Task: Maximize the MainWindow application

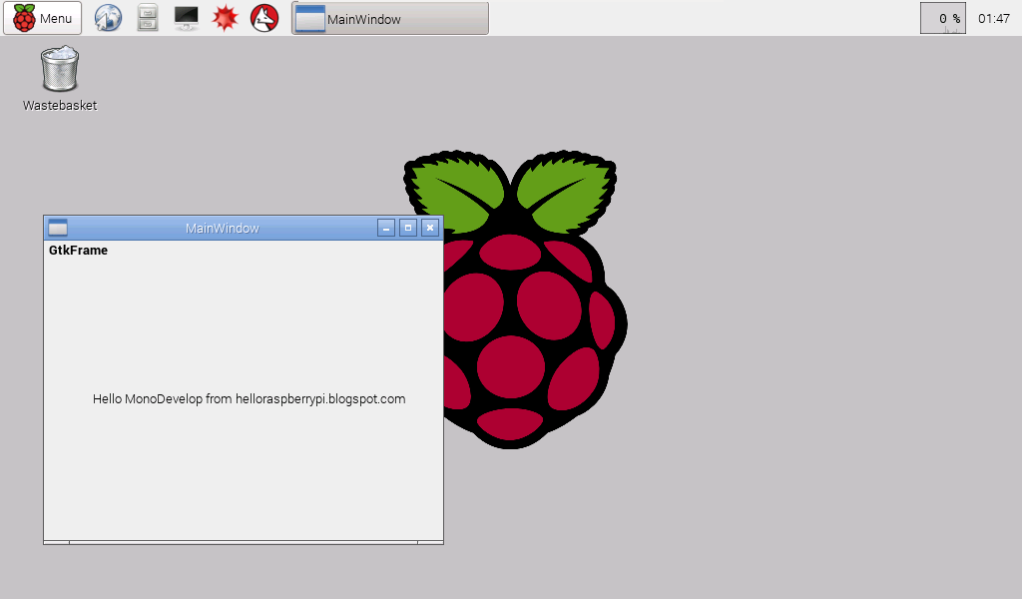Action: pos(408,228)
